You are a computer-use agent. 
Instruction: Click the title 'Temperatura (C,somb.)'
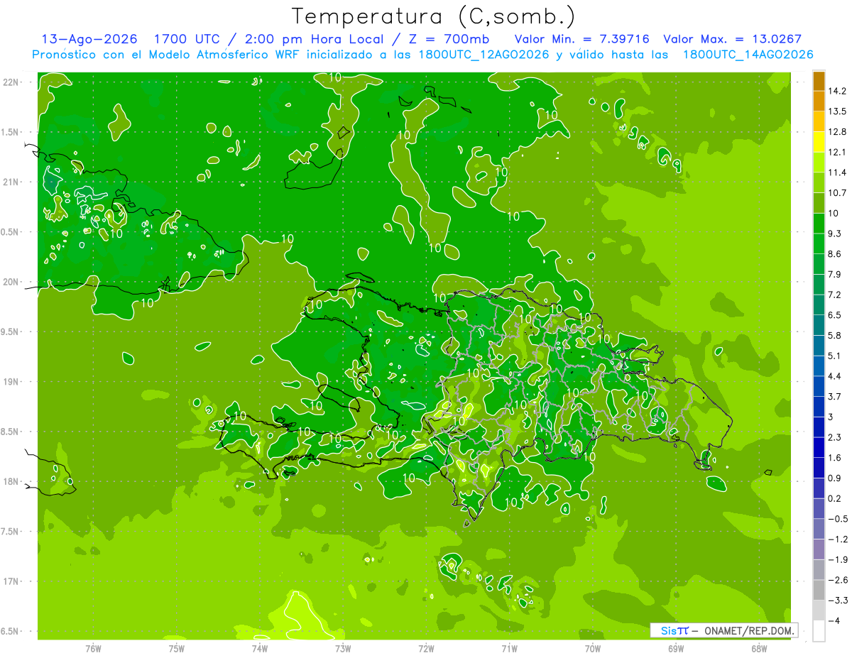pos(433,16)
